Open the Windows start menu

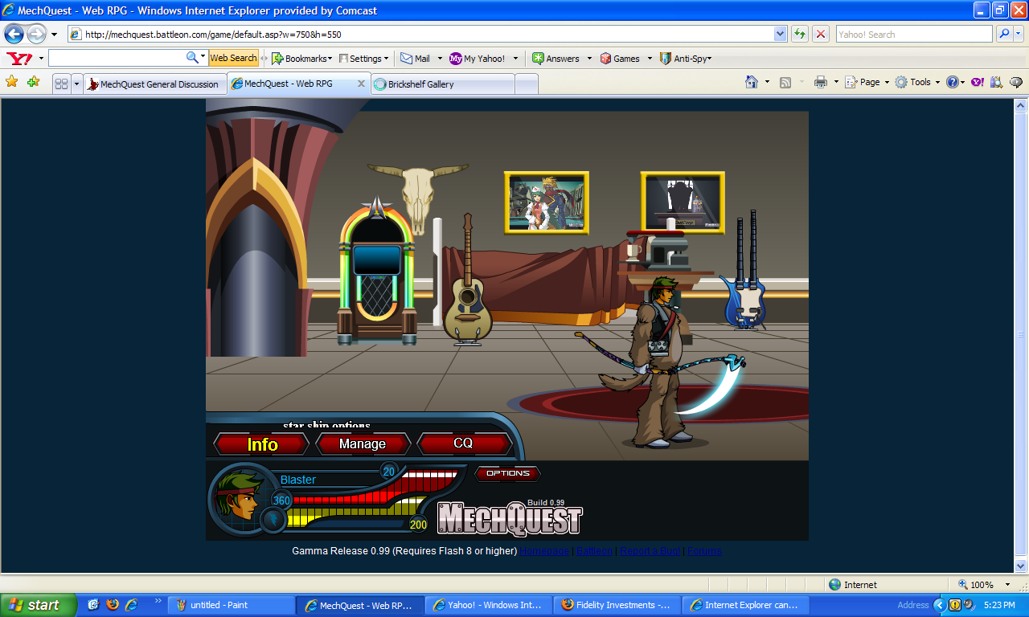click(39, 605)
